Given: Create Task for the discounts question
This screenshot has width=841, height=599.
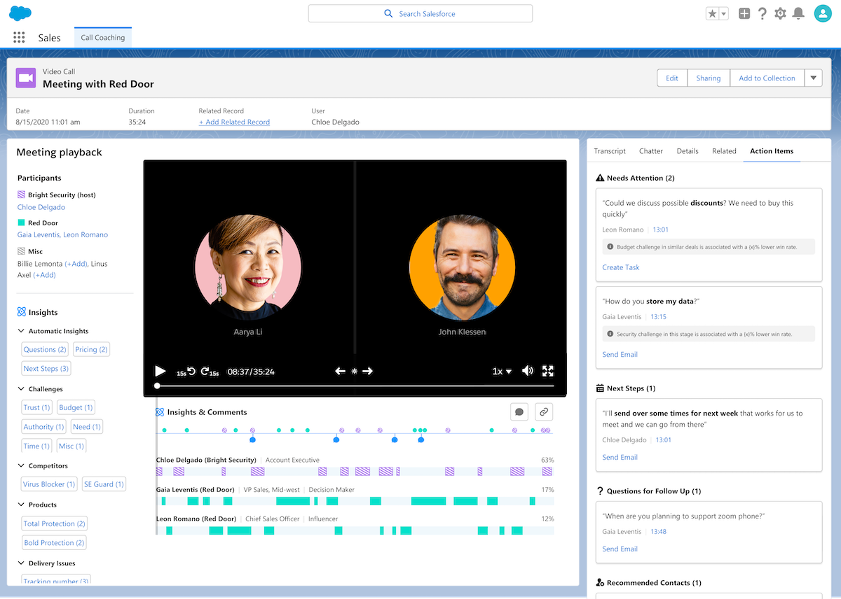Looking at the screenshot, I should click(x=620, y=267).
